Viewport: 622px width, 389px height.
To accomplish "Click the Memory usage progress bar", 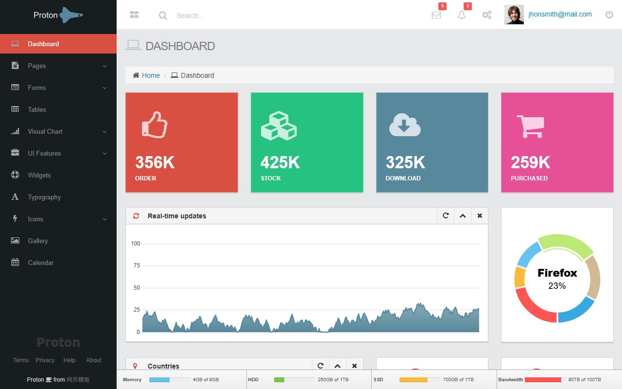I will 169,380.
